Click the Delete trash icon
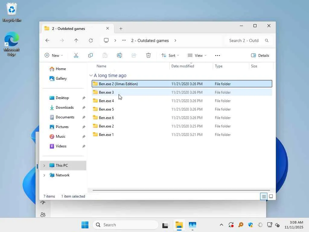The width and height of the screenshot is (309, 232). click(148, 56)
